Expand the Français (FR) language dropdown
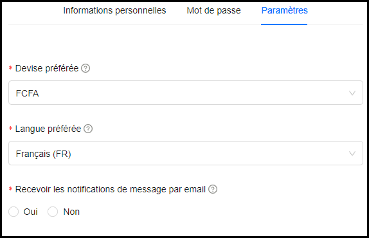This screenshot has height=238, width=369. click(186, 153)
